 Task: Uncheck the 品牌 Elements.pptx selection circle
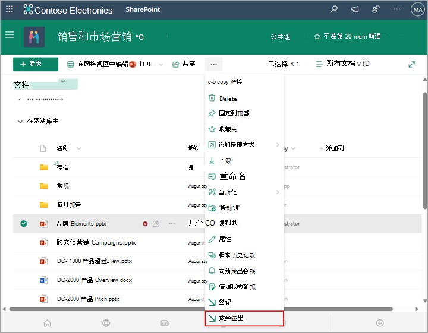click(x=24, y=223)
